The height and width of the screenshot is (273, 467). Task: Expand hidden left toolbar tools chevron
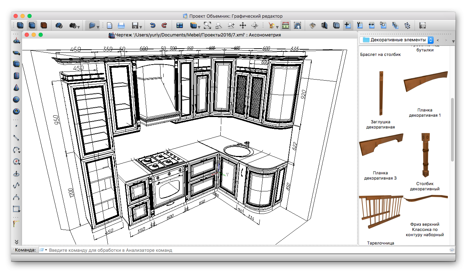pyautogui.click(x=16, y=241)
